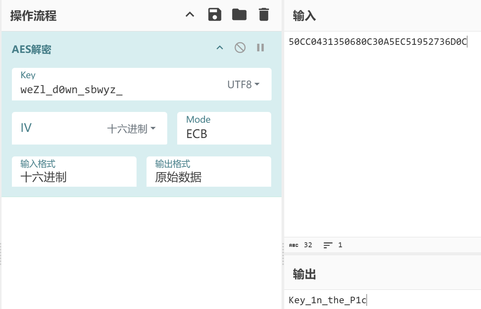Screen dimensions: 481x309
Task: Click the Key field with weZl_d0wn_sbwyz_
Action: point(115,90)
